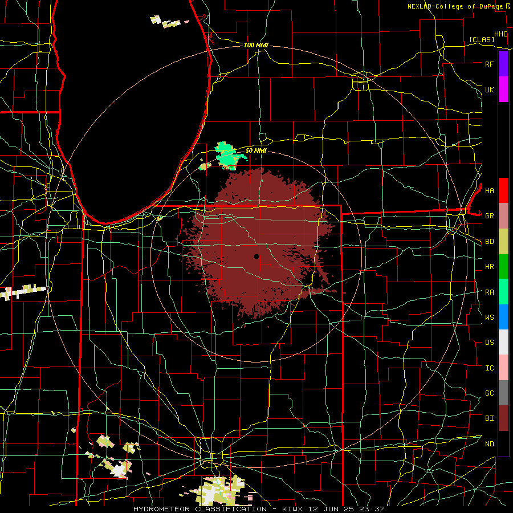Click the RF legend label text
This screenshot has height=513, width=513.
[489, 64]
